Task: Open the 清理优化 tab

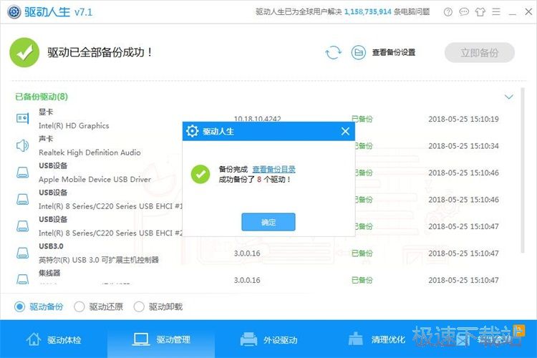Action: coord(376,339)
